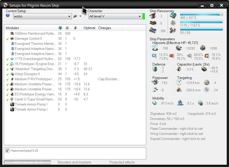Click the powergrid column header icon
Image resolution: width=229 pixels, height=167 pixels.
point(67,28)
